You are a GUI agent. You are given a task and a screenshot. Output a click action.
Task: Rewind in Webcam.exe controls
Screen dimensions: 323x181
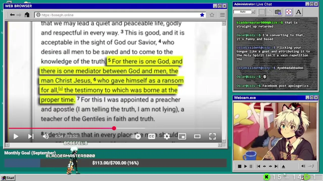tap(264, 166)
